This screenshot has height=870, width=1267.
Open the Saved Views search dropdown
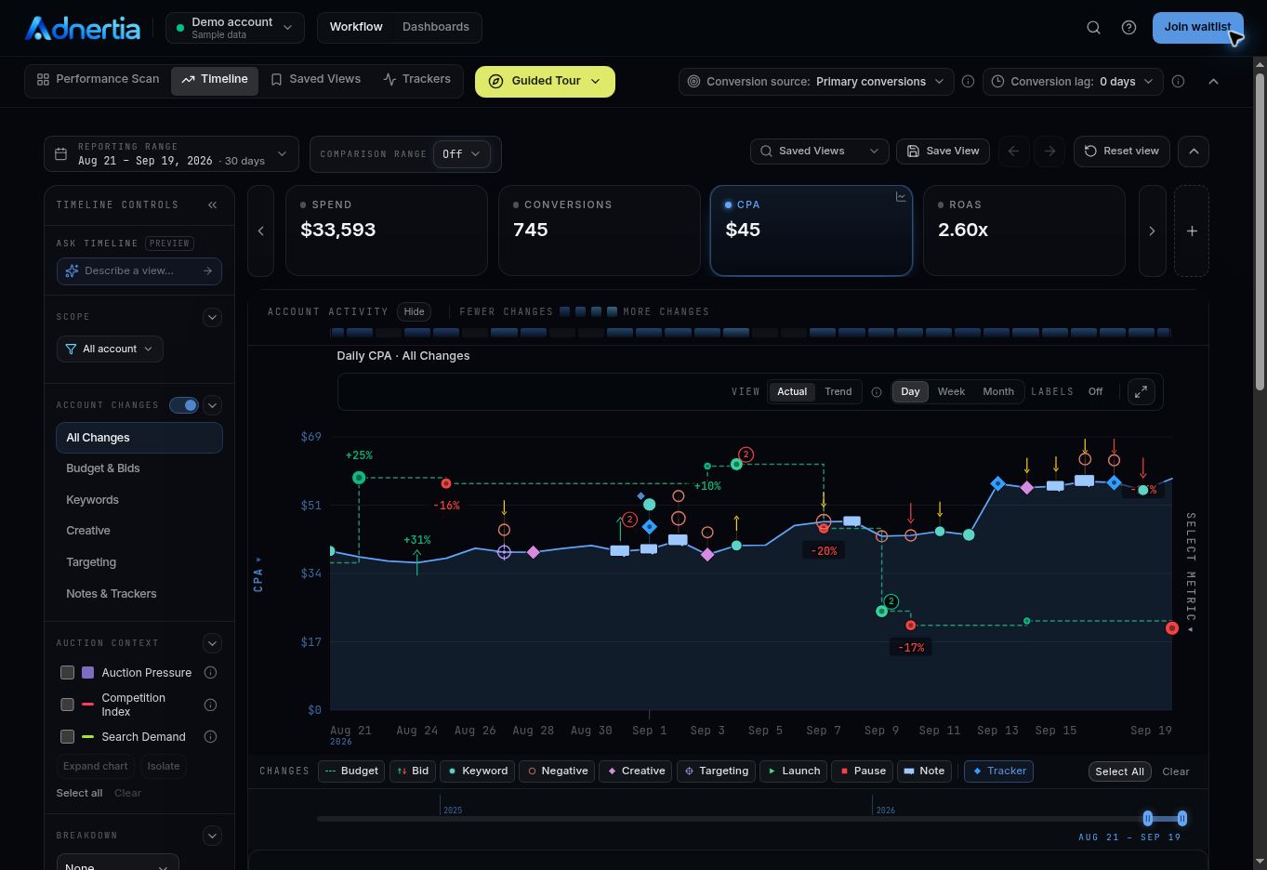[819, 152]
